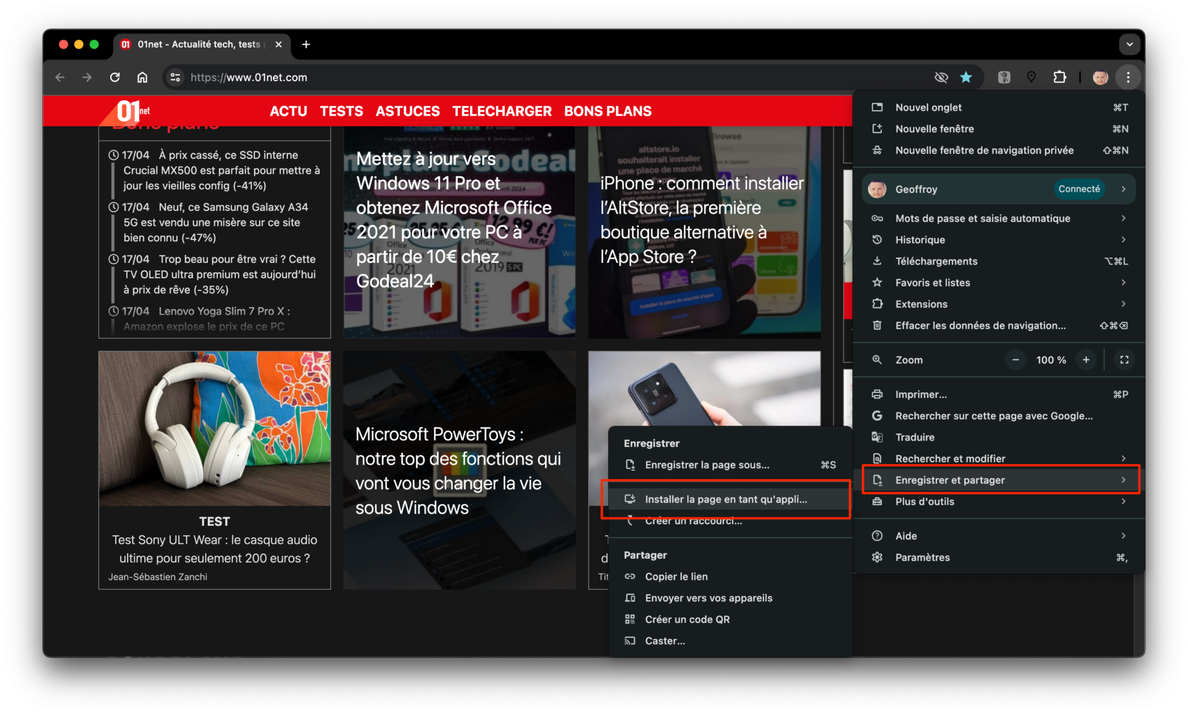1188x714 pixels.
Task: Click the reload page icon
Action: (x=114, y=77)
